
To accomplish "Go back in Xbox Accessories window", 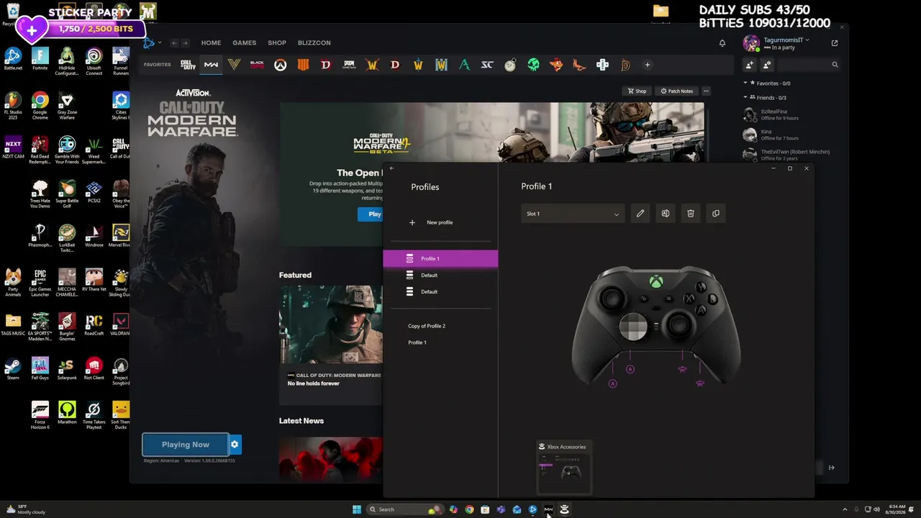I will tap(392, 168).
